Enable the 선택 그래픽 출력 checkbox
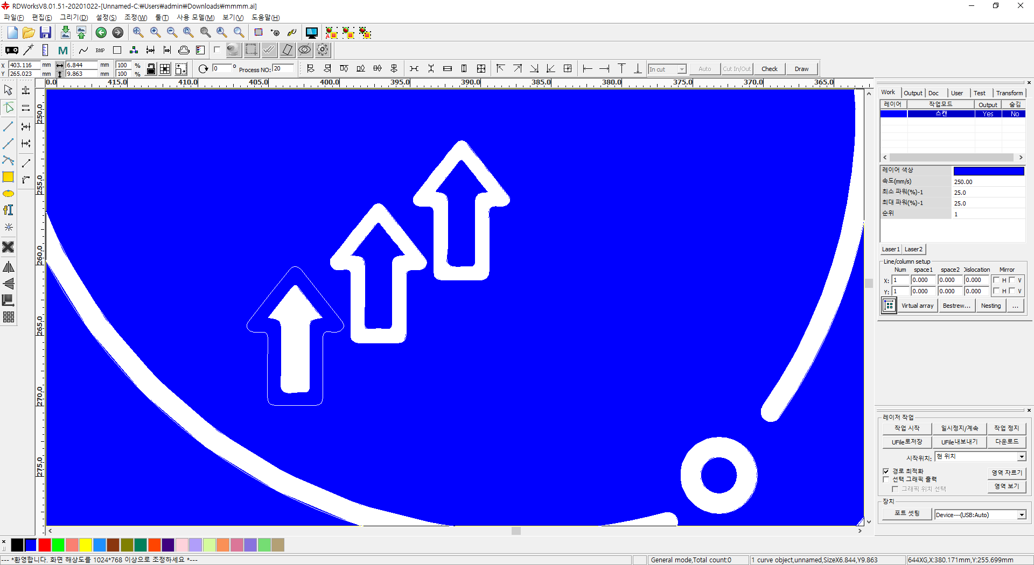This screenshot has height=565, width=1034. pos(886,479)
